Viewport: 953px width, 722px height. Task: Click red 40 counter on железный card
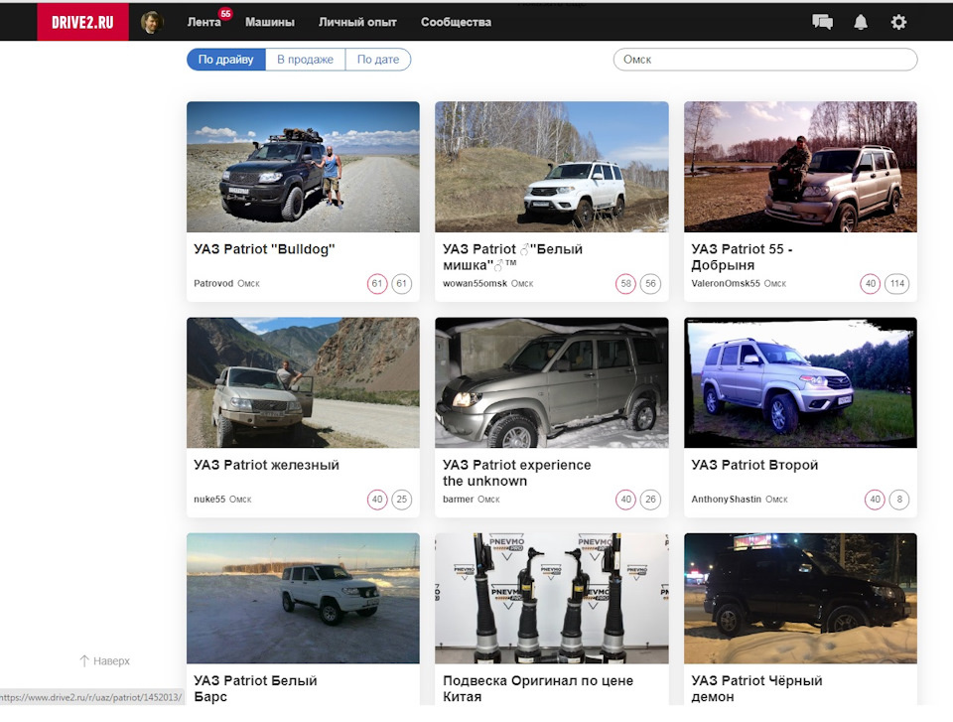click(377, 500)
